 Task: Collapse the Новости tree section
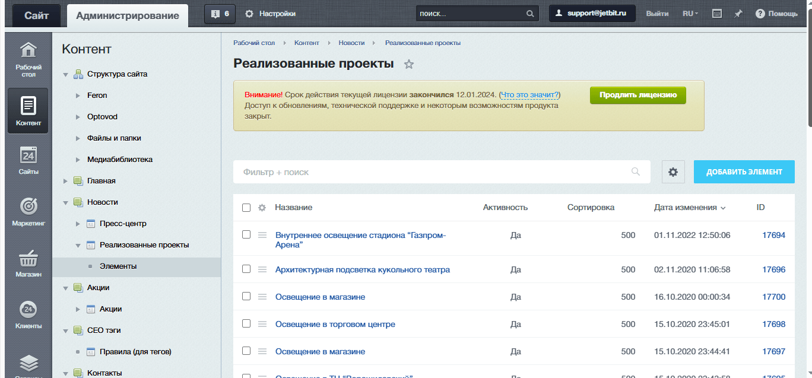point(65,202)
